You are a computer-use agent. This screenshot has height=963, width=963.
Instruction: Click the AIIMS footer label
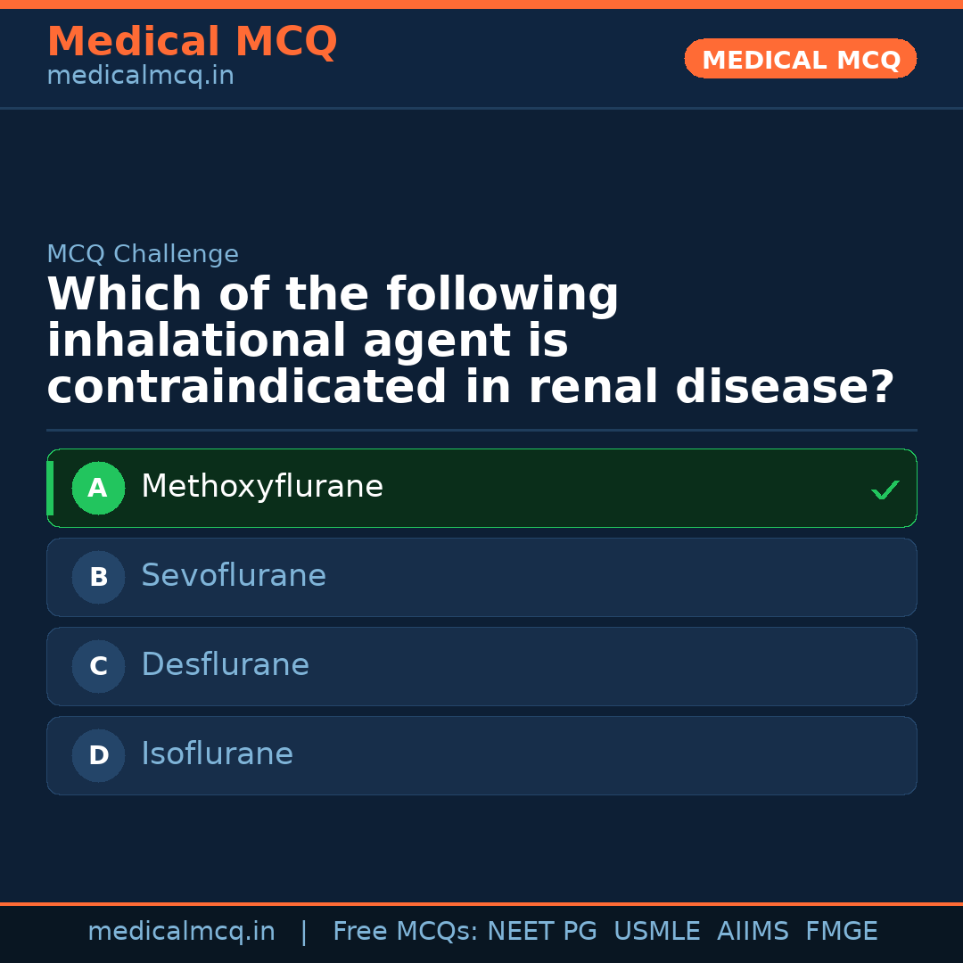[x=753, y=932]
